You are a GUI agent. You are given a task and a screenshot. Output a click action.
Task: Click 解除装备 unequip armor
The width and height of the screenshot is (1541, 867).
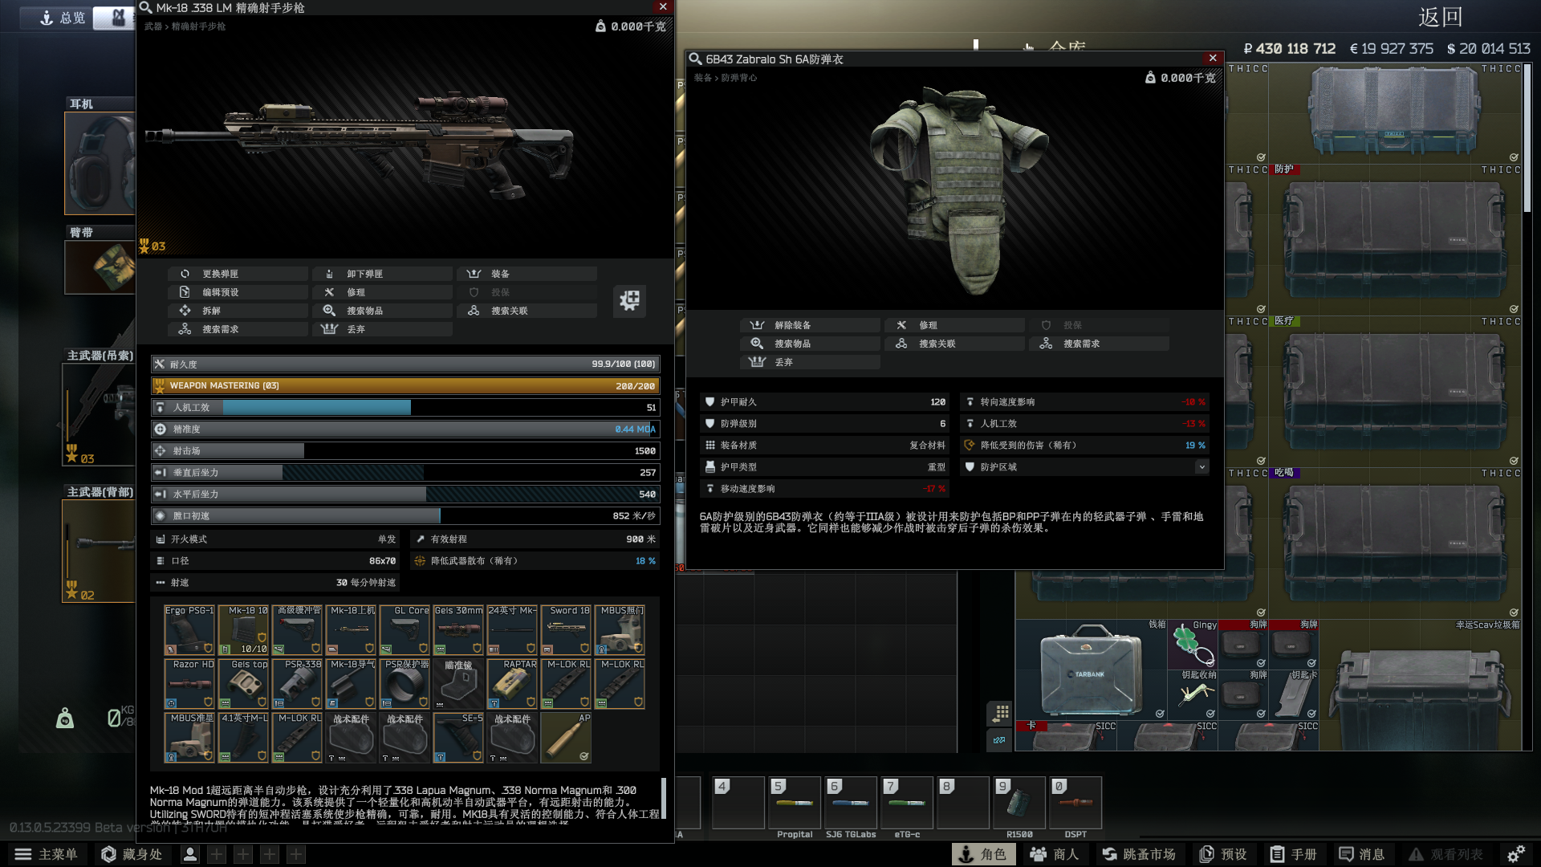click(811, 325)
